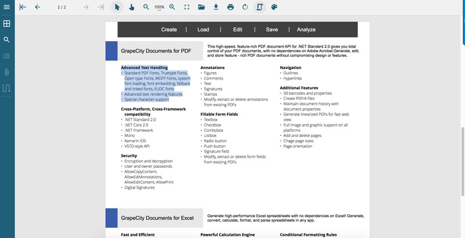Open a document using the folder icon

(201, 7)
